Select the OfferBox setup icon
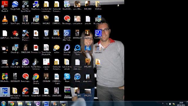 point(5,77)
